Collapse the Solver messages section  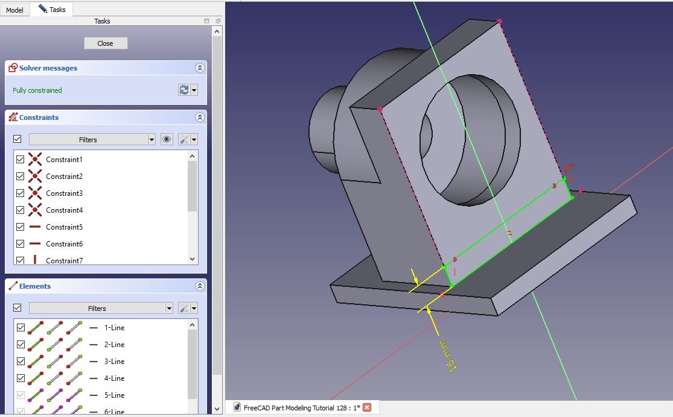point(199,68)
